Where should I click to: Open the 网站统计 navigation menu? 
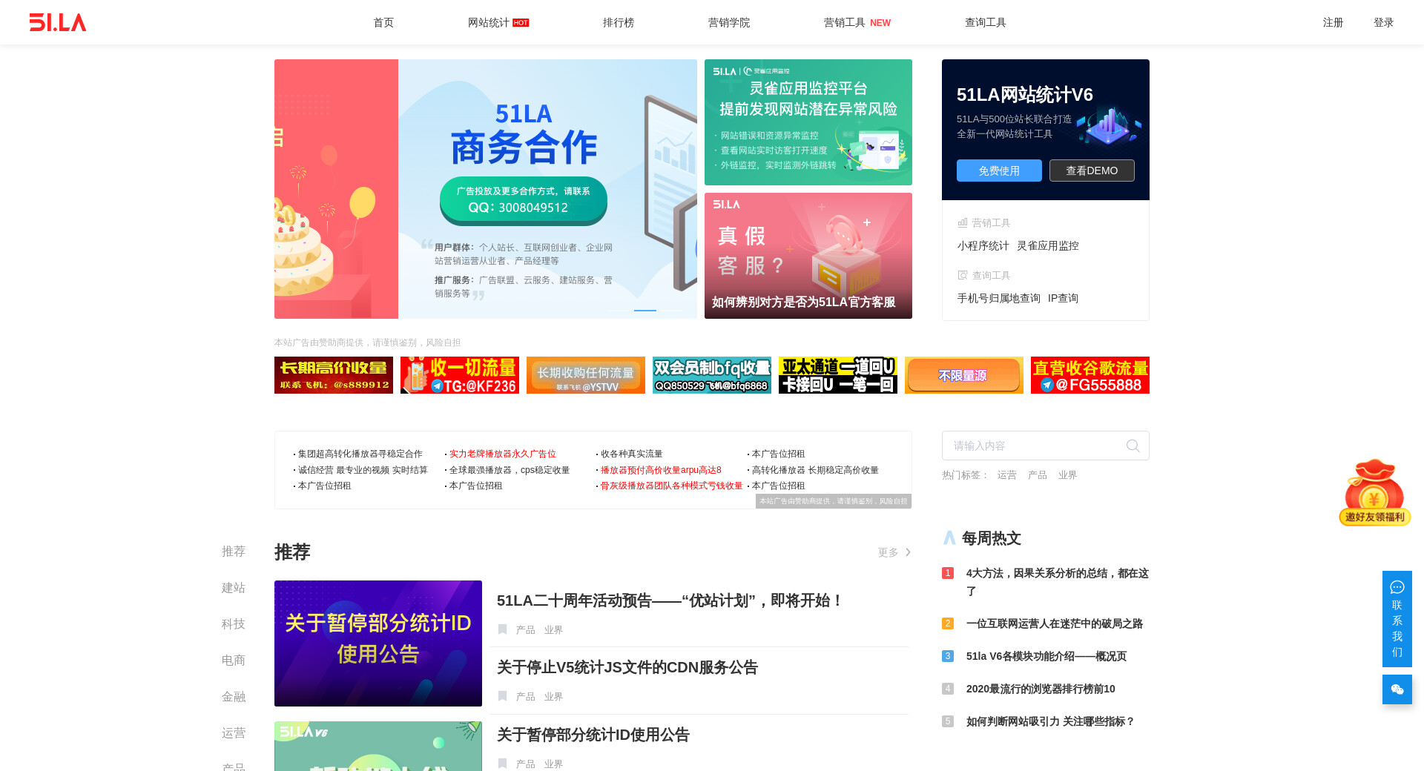click(x=489, y=22)
